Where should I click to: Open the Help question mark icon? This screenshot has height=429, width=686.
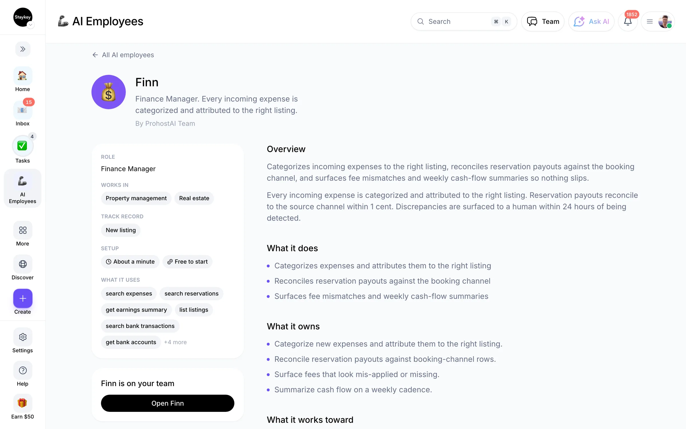pyautogui.click(x=23, y=370)
